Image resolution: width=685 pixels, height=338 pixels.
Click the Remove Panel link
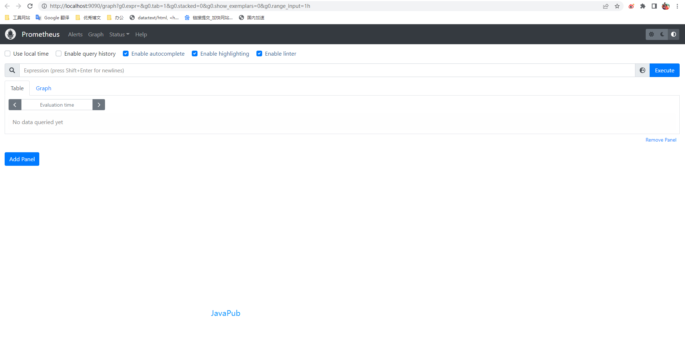click(661, 140)
